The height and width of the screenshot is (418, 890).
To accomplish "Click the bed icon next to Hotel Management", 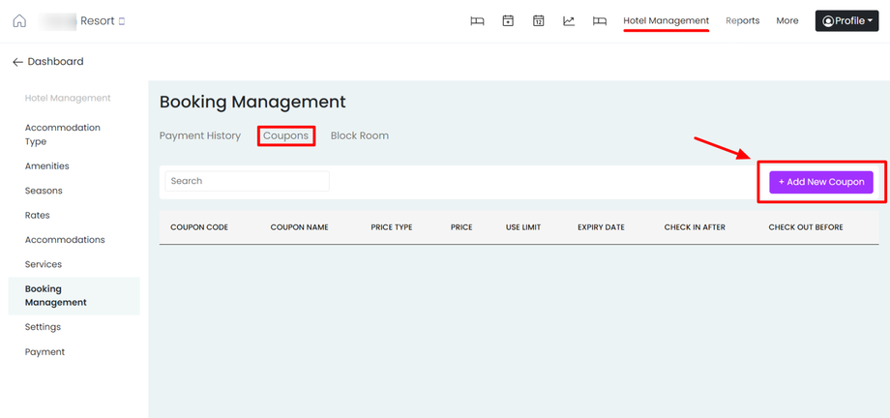I will [x=600, y=21].
